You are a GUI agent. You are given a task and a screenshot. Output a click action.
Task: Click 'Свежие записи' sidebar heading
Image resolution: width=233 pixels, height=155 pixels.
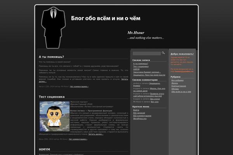point(141,60)
